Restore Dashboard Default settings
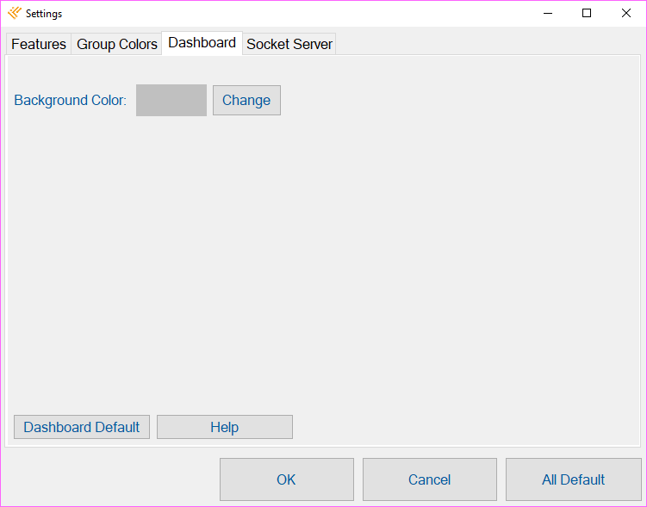The width and height of the screenshot is (647, 507). click(x=82, y=427)
